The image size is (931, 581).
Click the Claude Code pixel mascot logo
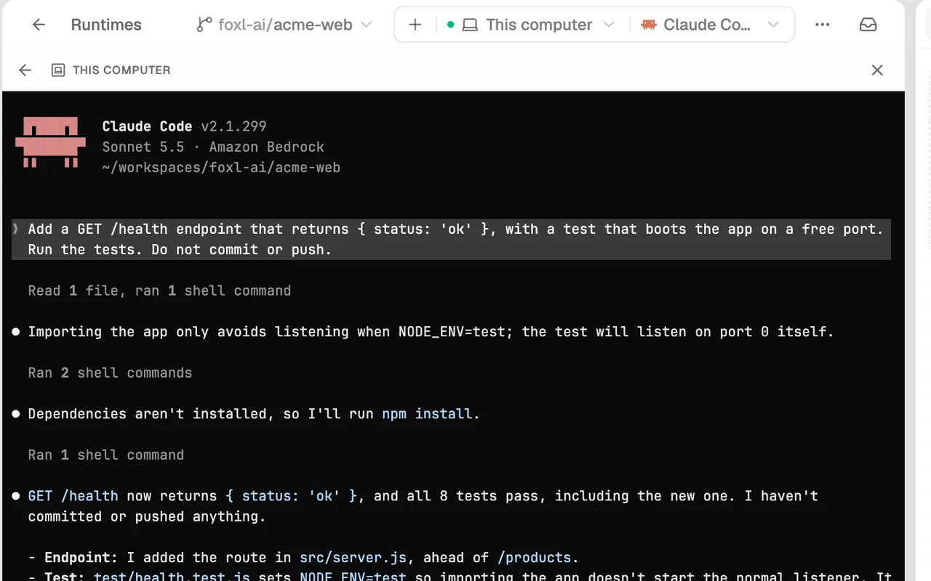tap(50, 142)
